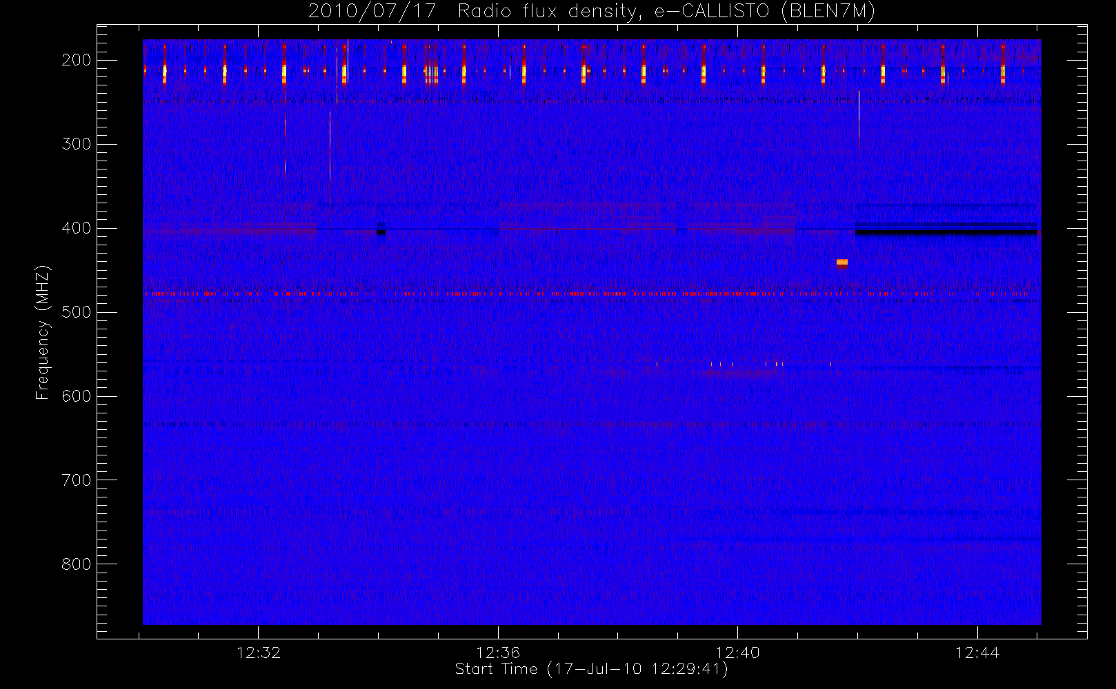The width and height of the screenshot is (1116, 689).
Task: Click the 12:44 time tick label
Action: pyautogui.click(x=977, y=652)
